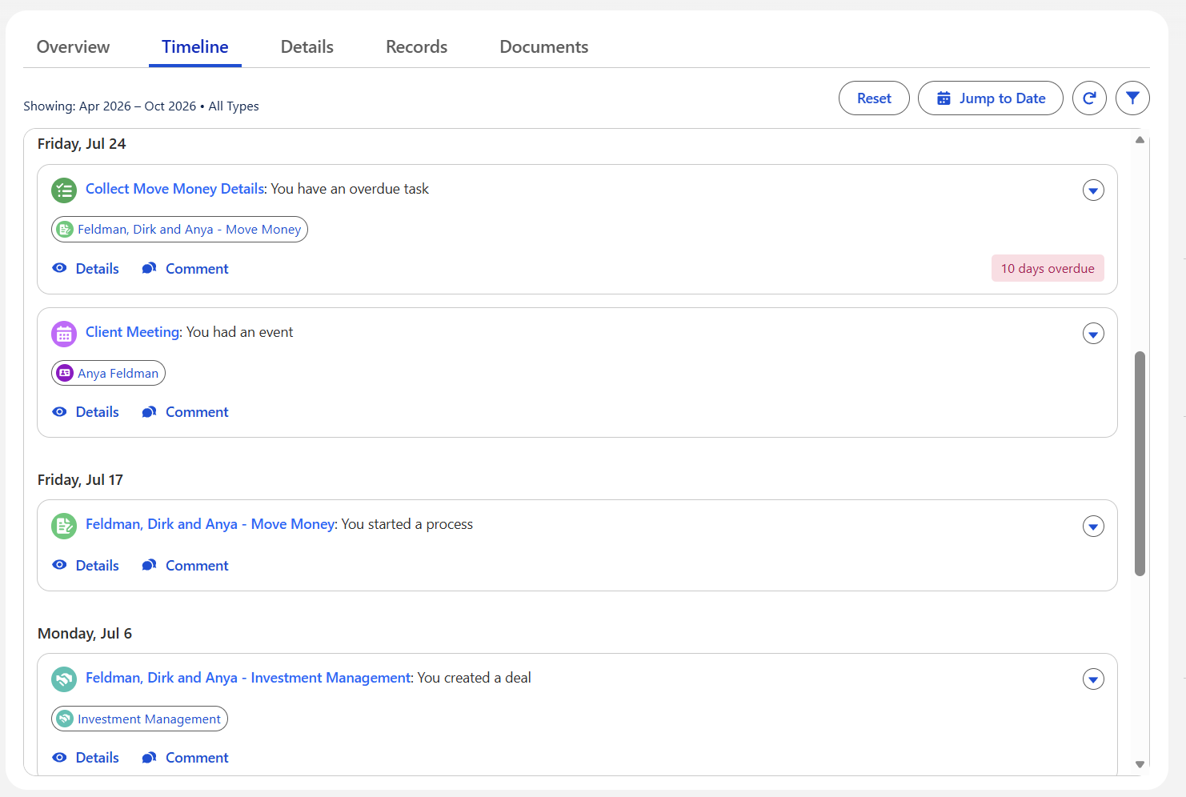
Task: Click the 'Friday, Jul 24' date heading
Action: tap(82, 144)
